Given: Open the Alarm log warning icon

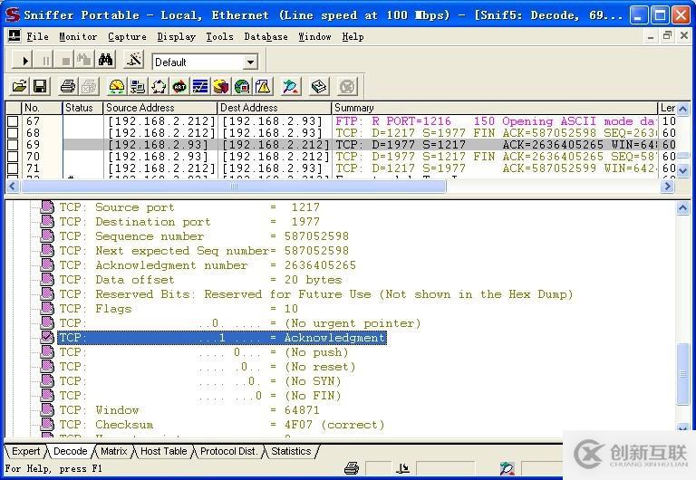Looking at the screenshot, I should coord(263,87).
